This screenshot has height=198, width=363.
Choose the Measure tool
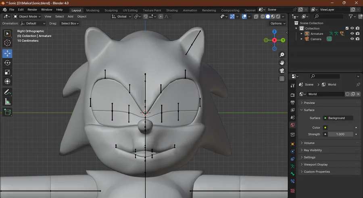7,102
